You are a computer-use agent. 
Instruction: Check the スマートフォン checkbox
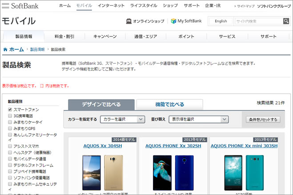point(10,109)
